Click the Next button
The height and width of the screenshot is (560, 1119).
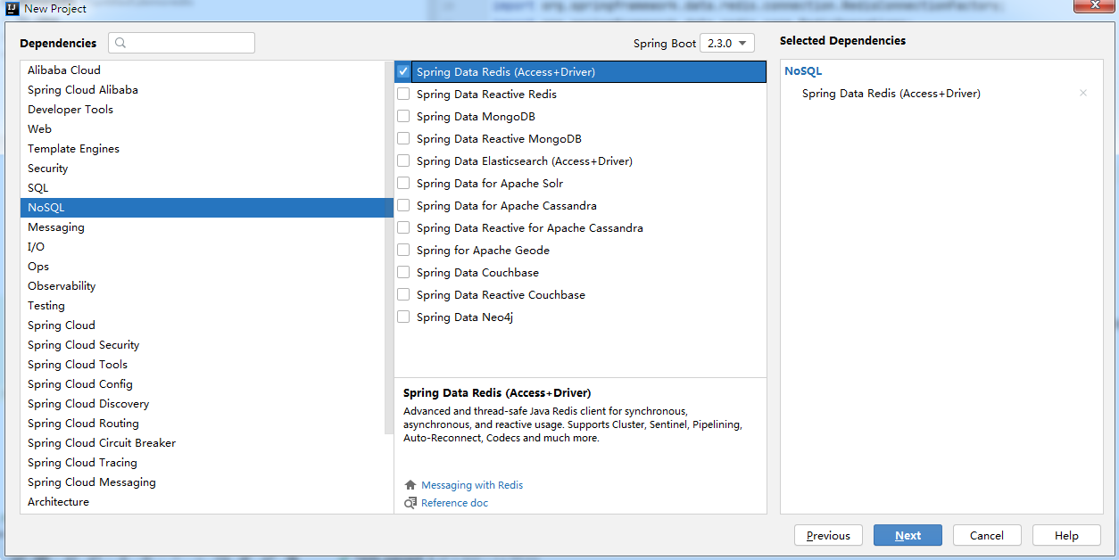908,535
